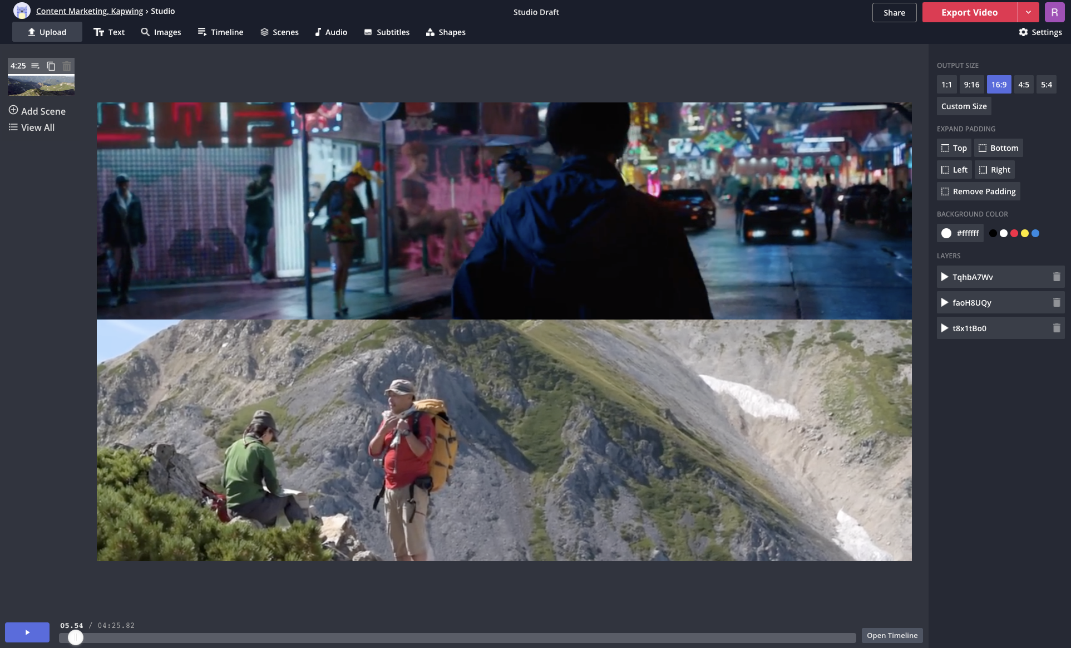Image resolution: width=1071 pixels, height=648 pixels.
Task: Open the Shapes menu
Action: [446, 32]
